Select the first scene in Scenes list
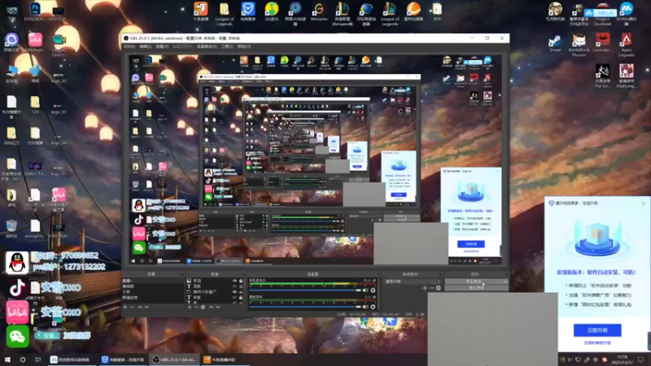 [x=152, y=281]
